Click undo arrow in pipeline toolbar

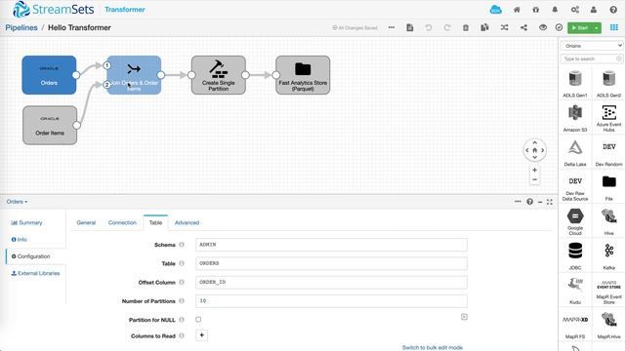pyautogui.click(x=429, y=27)
